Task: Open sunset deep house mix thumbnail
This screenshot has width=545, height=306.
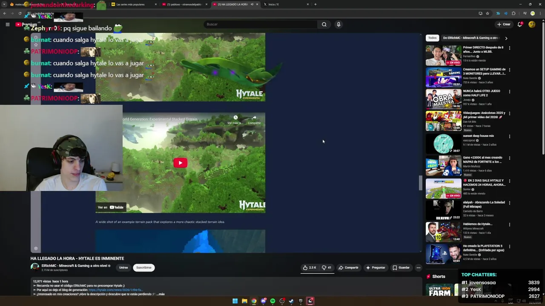Action: tap(443, 144)
